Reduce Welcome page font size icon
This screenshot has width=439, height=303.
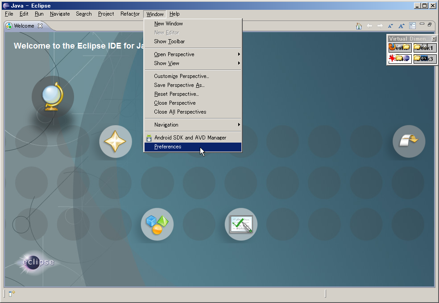(390, 26)
